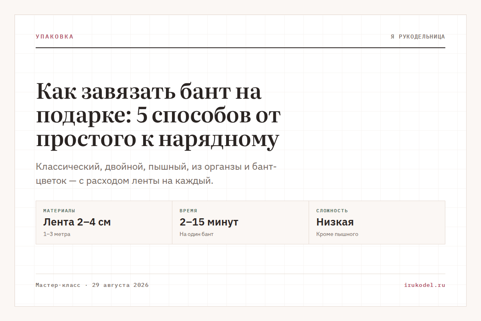
Task: Click the '1–3 метра' note
Action: pos(57,234)
